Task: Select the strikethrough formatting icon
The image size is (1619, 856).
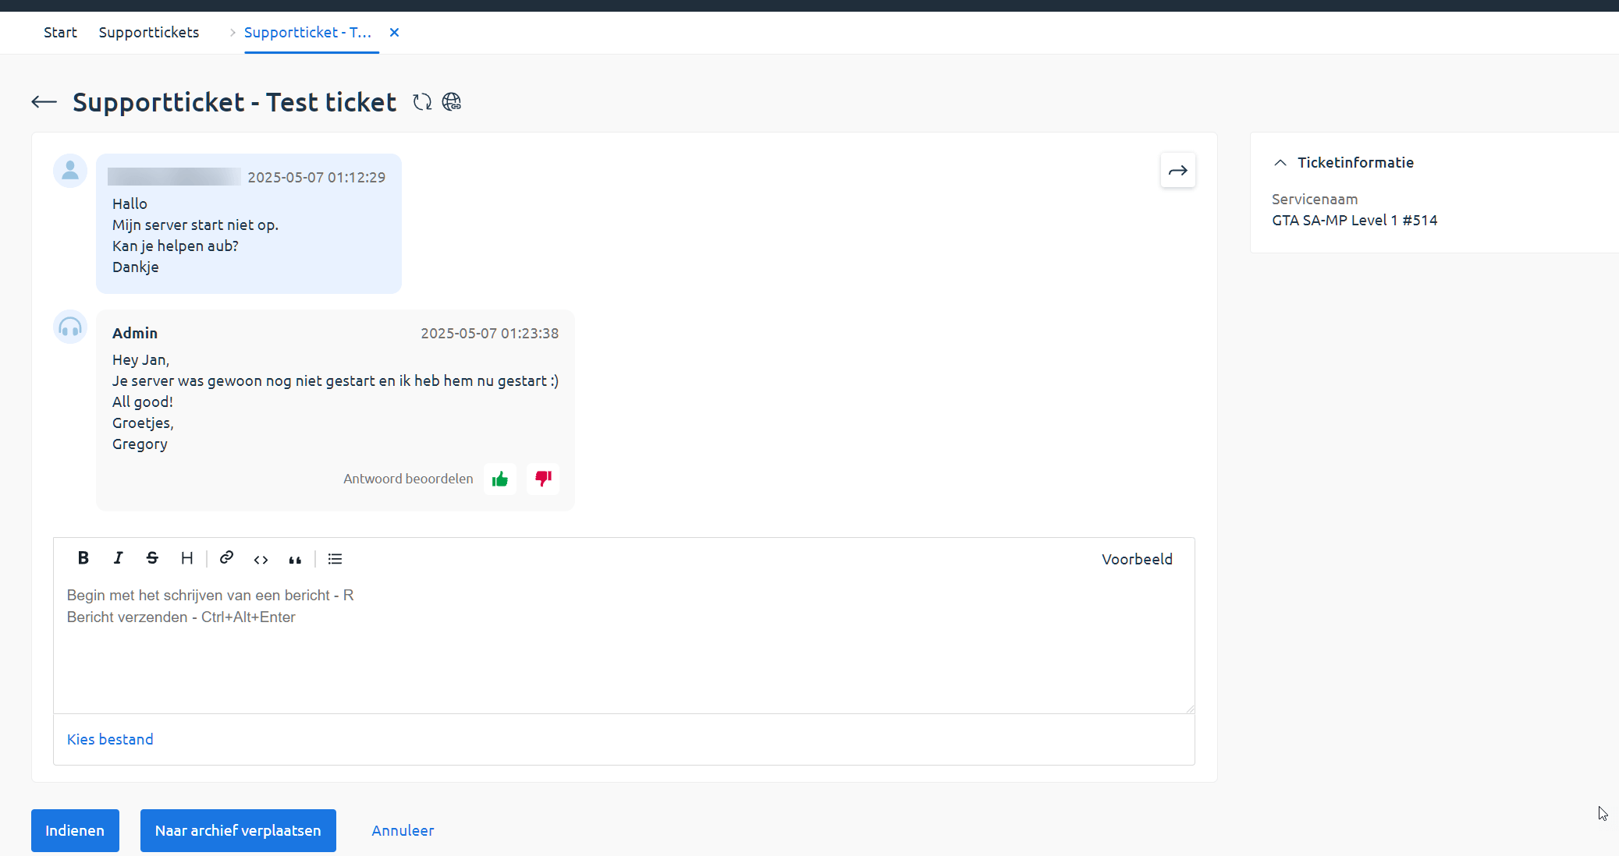Action: [152, 558]
